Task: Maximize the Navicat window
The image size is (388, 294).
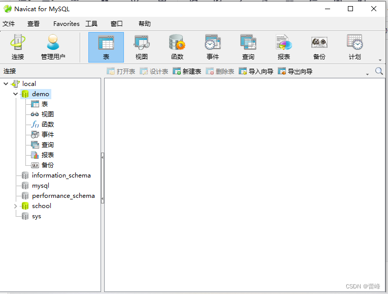Action: pyautogui.click(x=350, y=9)
